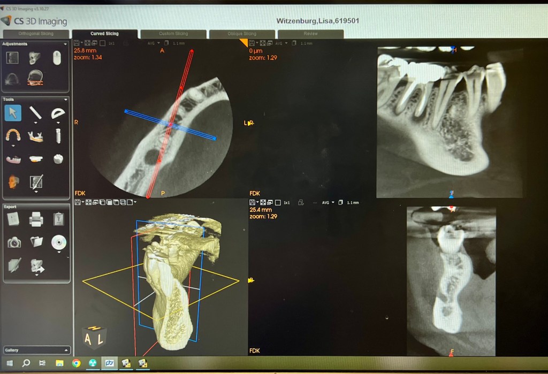Click the blue slice line handle in axial view
The image size is (548, 374).
click(x=214, y=139)
